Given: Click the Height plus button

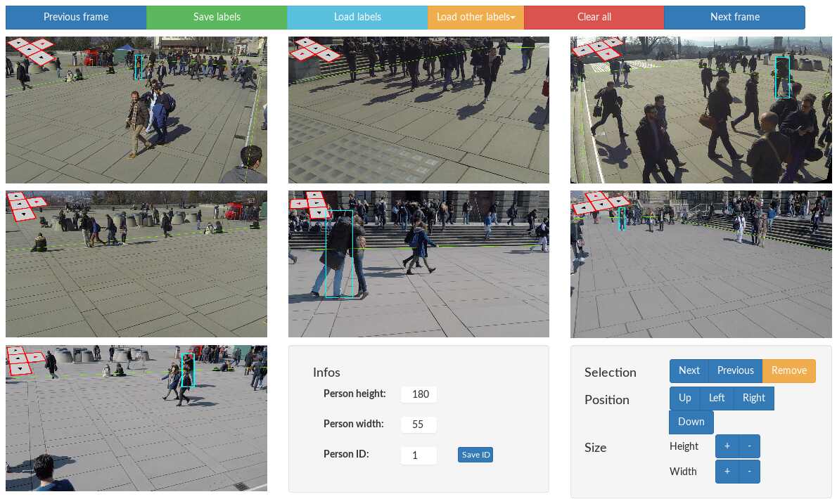Looking at the screenshot, I should pos(727,446).
